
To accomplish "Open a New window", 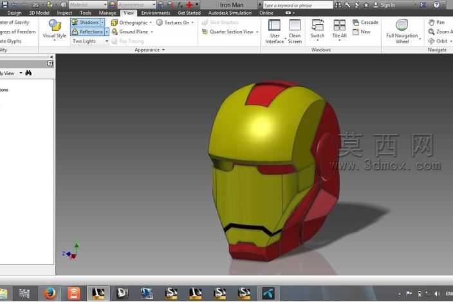I will point(362,32).
